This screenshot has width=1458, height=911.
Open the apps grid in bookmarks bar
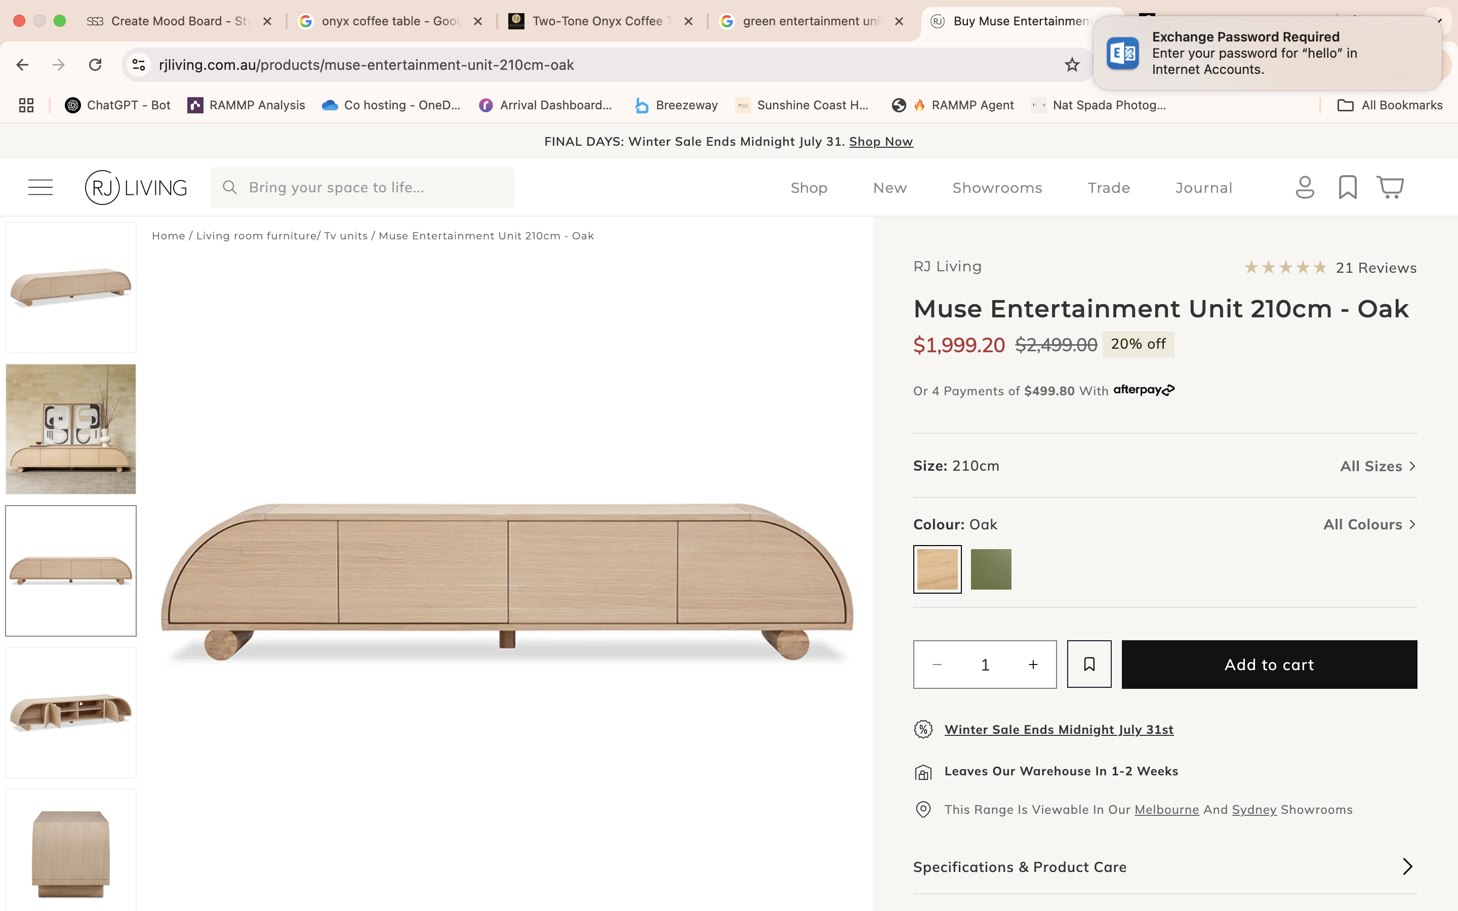coord(26,105)
